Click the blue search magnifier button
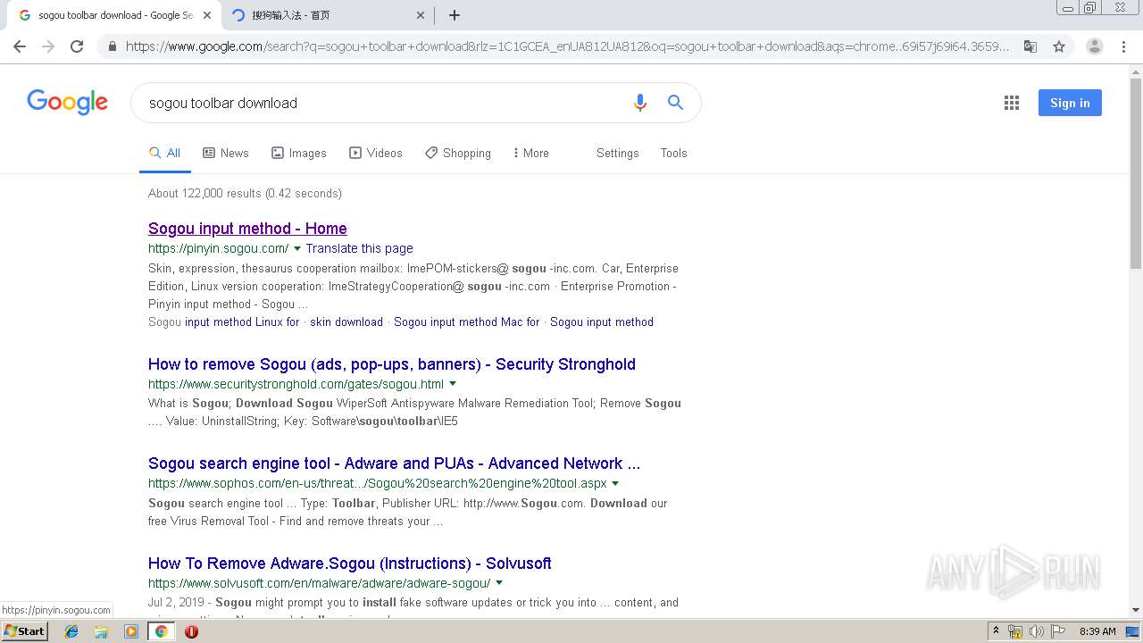Image resolution: width=1143 pixels, height=643 pixels. [x=675, y=103]
